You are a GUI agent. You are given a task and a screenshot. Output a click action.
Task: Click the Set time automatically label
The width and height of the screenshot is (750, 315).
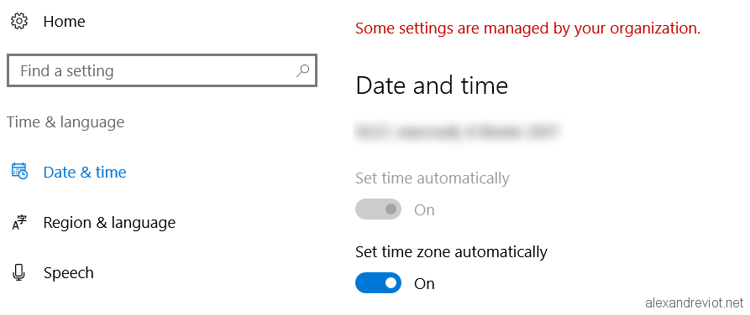coord(433,178)
